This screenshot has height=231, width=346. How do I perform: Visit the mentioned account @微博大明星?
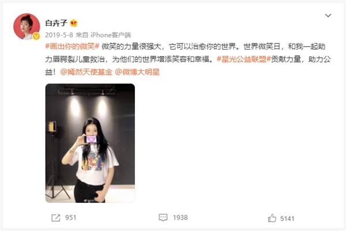137,72
